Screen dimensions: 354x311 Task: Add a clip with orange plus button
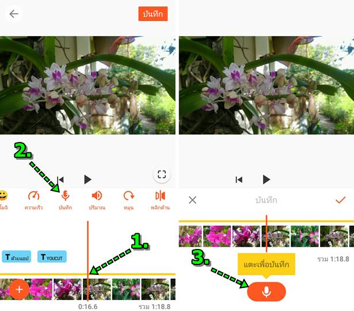pos(19,290)
